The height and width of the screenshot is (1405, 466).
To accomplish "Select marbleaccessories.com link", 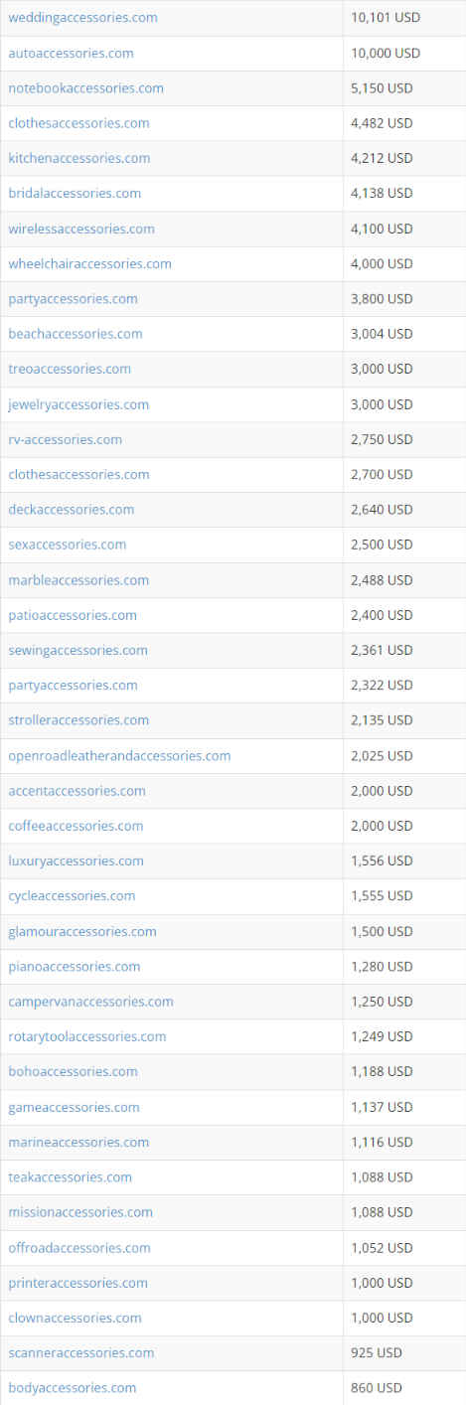I will pyautogui.click(x=78, y=580).
